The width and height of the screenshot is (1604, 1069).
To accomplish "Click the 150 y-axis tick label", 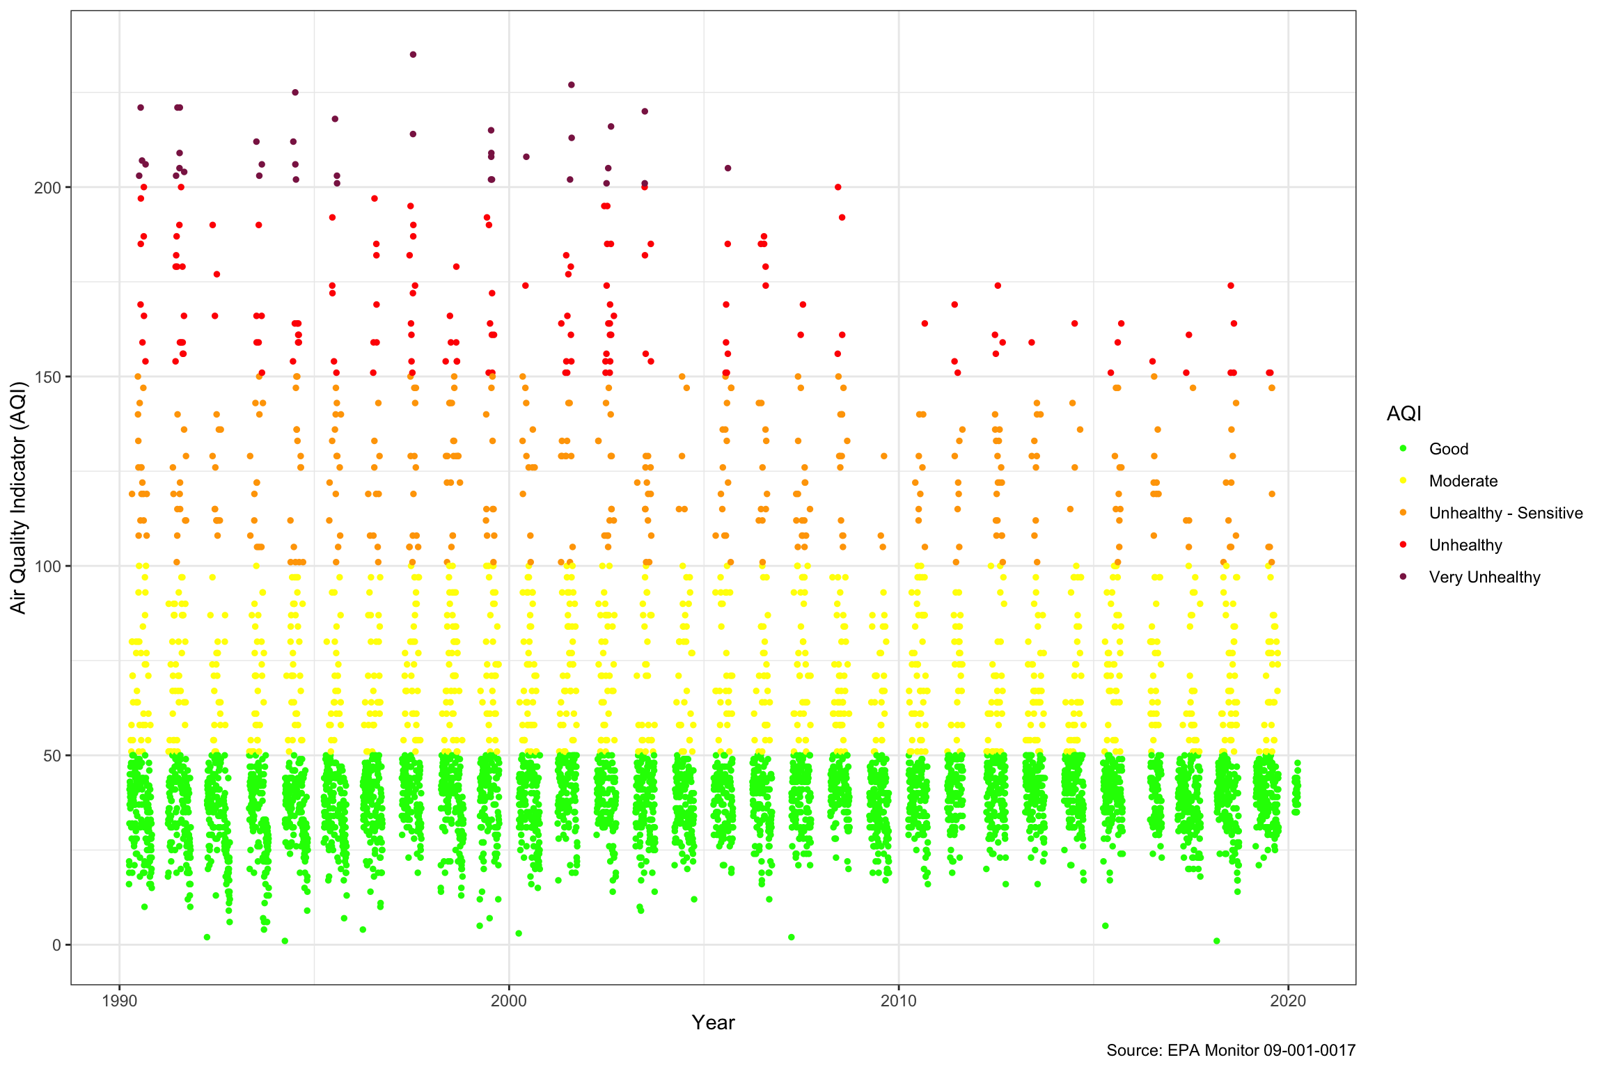I will pos(47,377).
